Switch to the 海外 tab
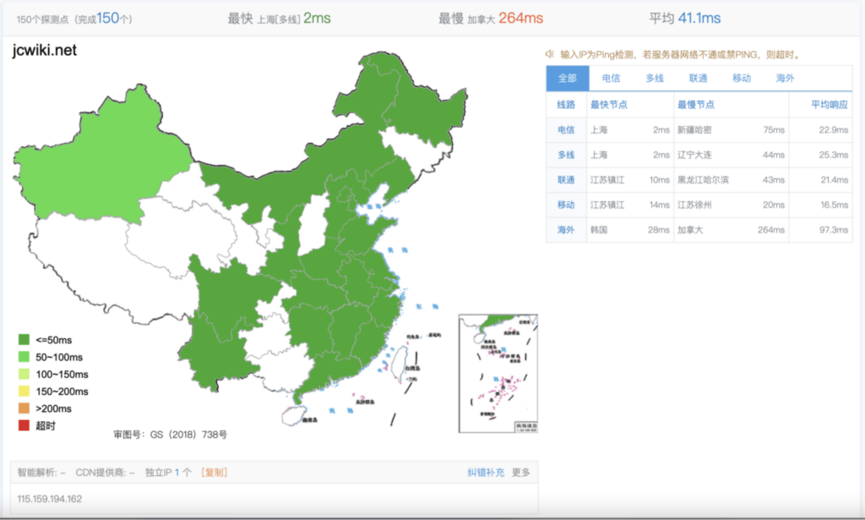This screenshot has width=865, height=520. coord(785,79)
